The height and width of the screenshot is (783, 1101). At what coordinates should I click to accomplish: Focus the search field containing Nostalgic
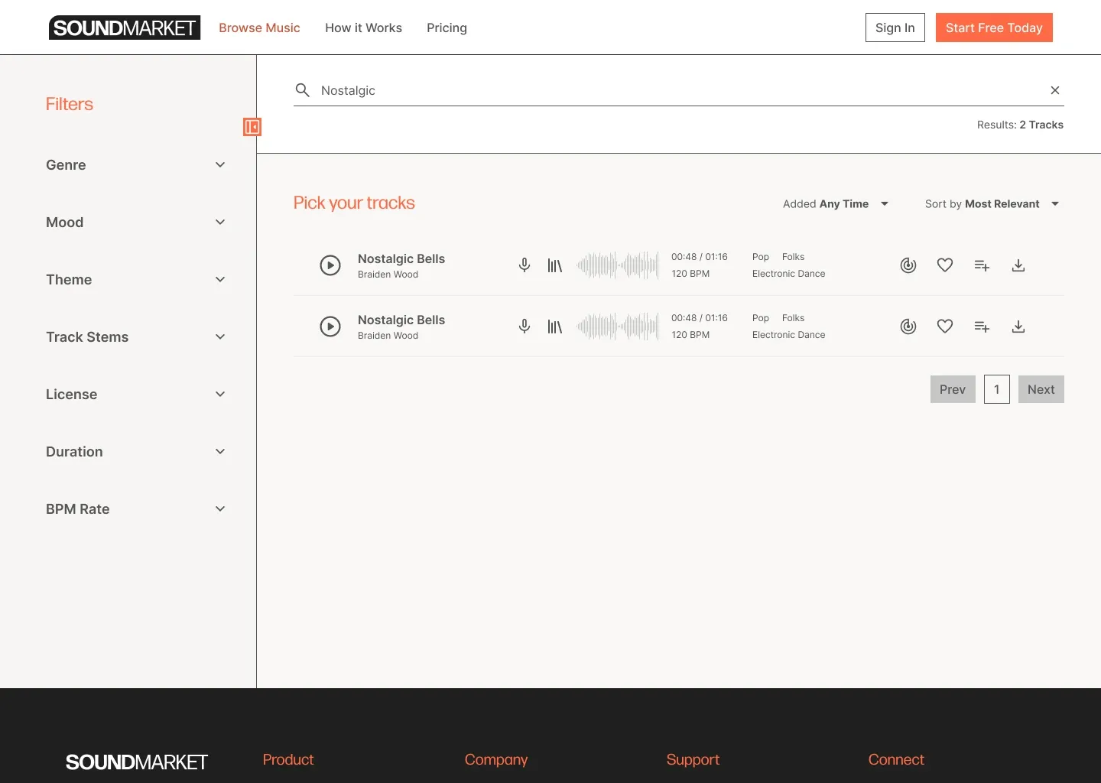click(679, 90)
